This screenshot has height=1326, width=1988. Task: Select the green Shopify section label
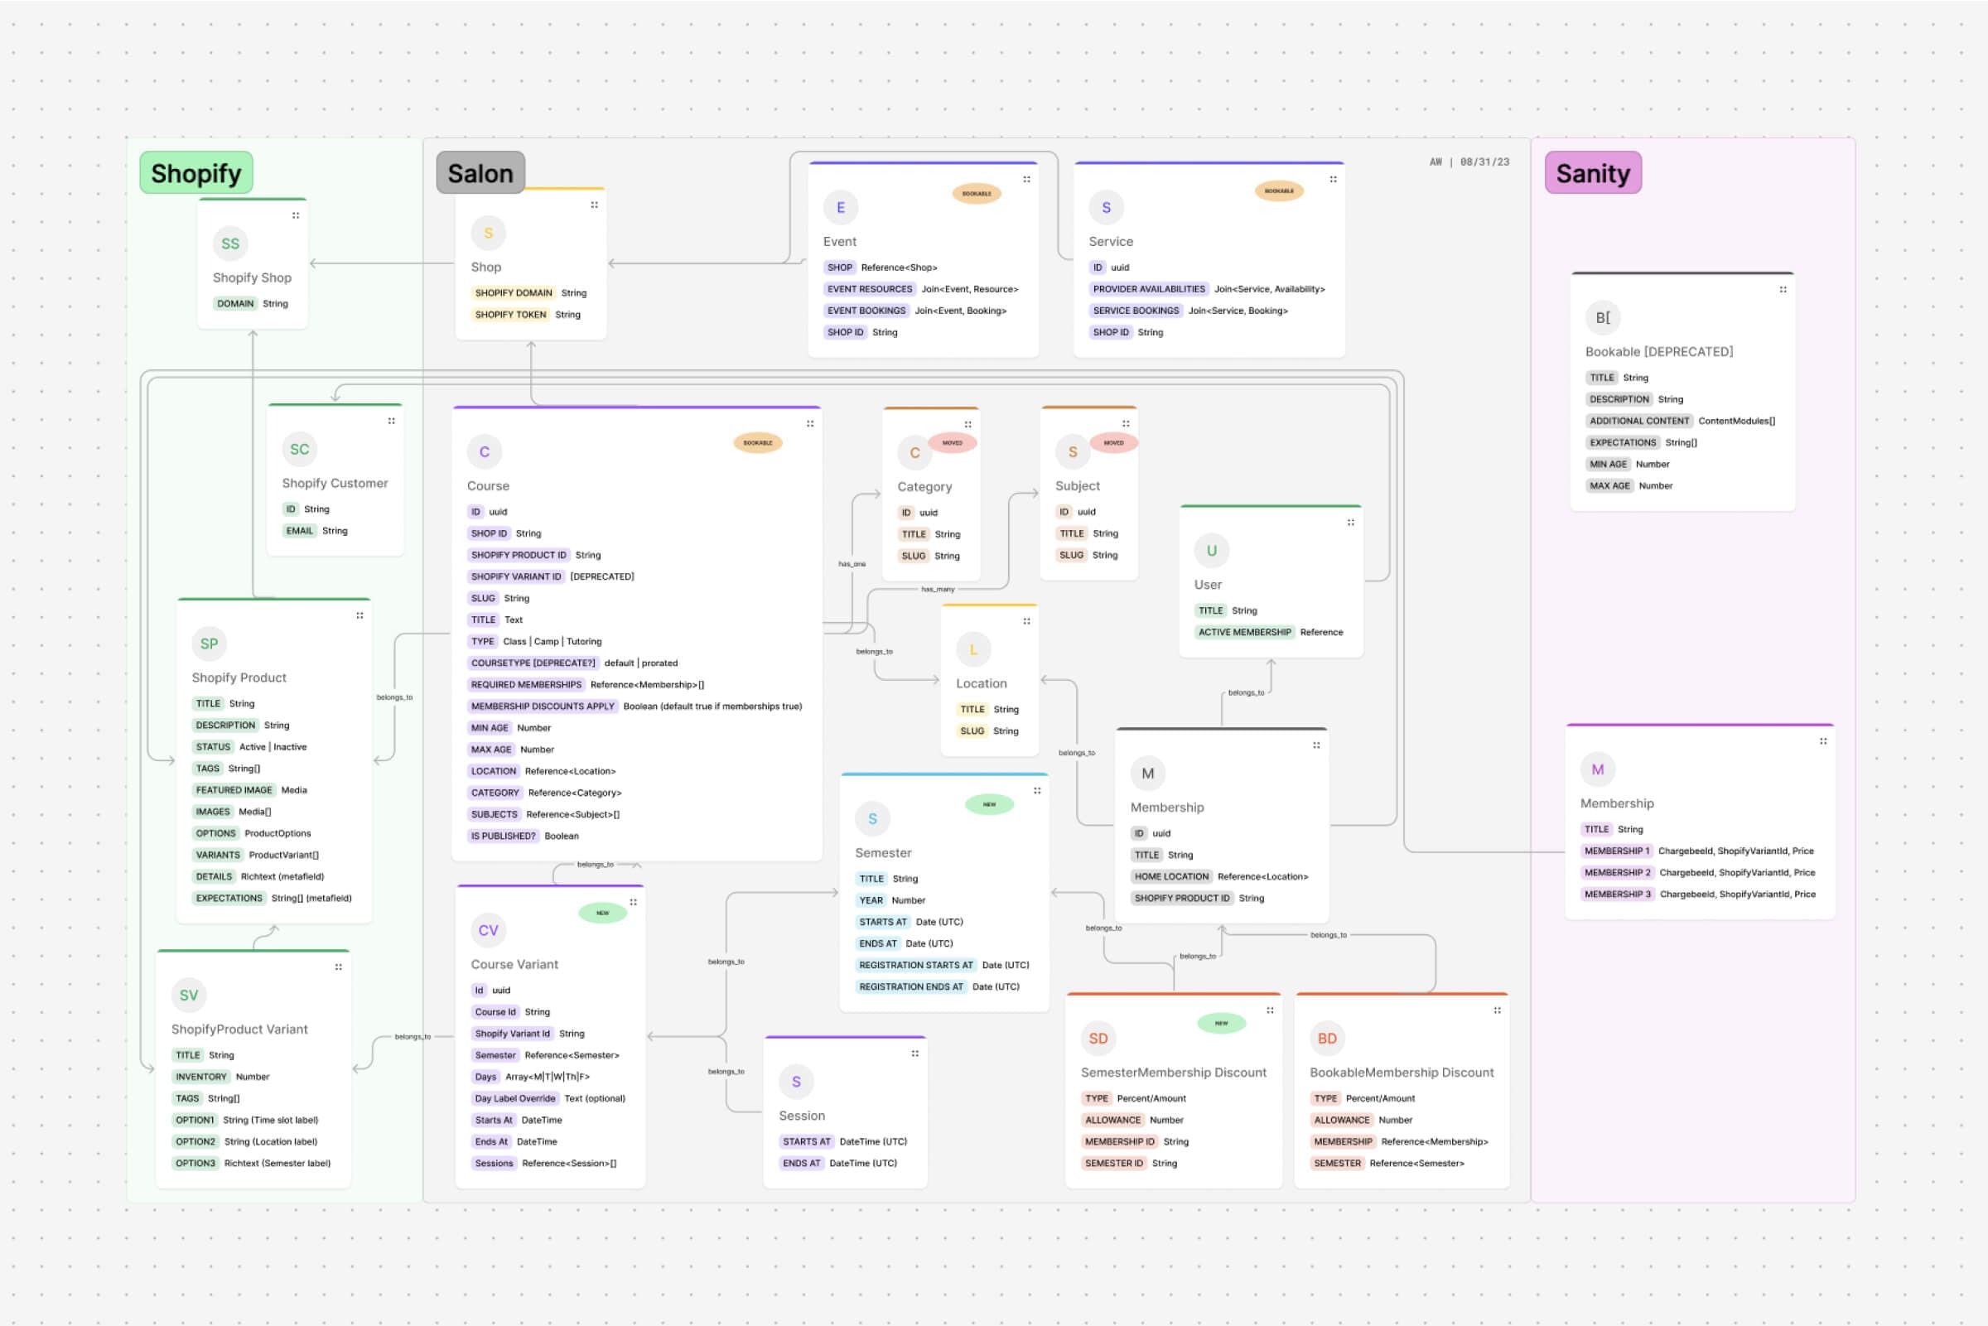196,173
